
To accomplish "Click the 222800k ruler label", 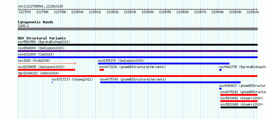I will (x=77, y=12).
